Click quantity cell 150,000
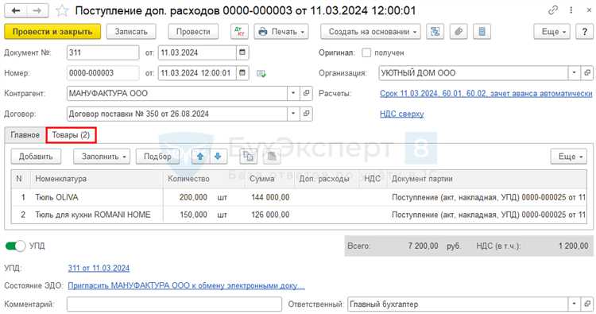Viewport: 596px width, 314px height. tap(193, 215)
